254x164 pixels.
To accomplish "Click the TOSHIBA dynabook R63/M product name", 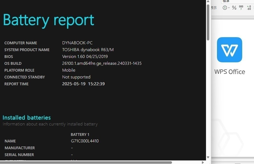I will pos(88,50).
